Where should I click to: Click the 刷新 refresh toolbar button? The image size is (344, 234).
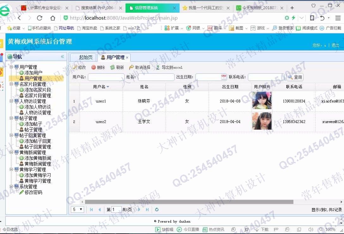tap(117, 67)
